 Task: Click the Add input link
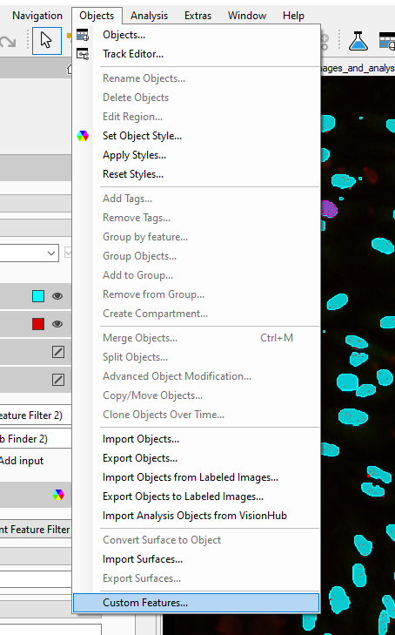22,461
